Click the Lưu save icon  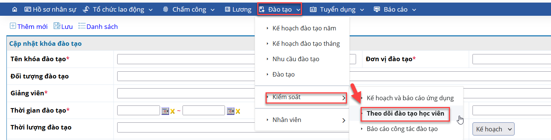click(57, 26)
